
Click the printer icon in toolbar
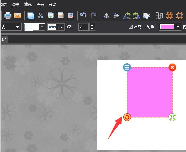(8, 15)
